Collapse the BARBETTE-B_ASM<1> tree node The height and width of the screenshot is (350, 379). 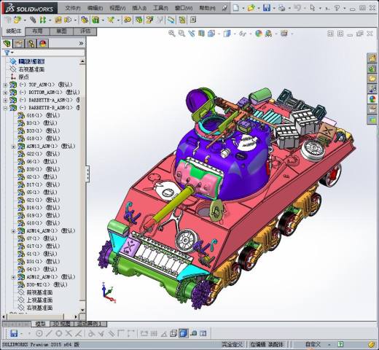coord(5,108)
